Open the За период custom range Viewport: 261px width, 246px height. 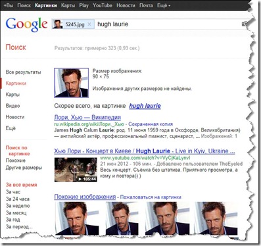[19, 227]
